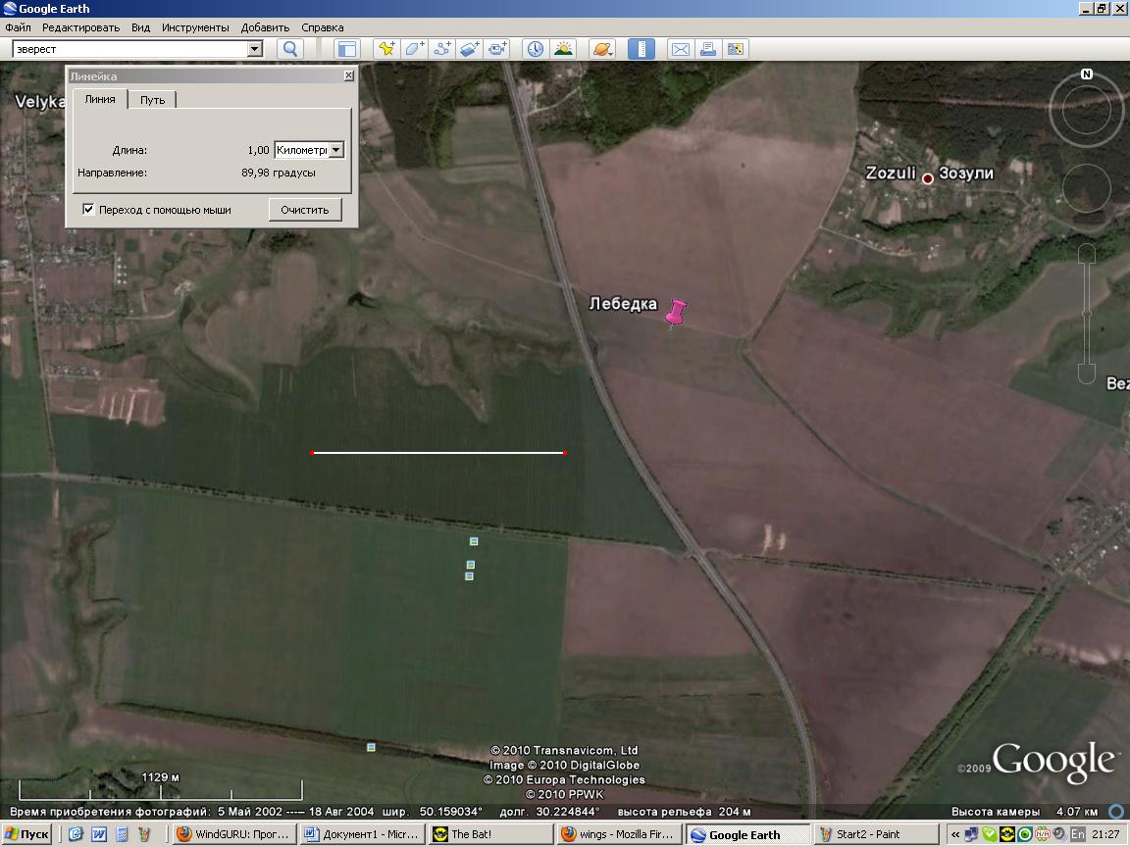
Task: Select the add polygon tool
Action: click(414, 49)
